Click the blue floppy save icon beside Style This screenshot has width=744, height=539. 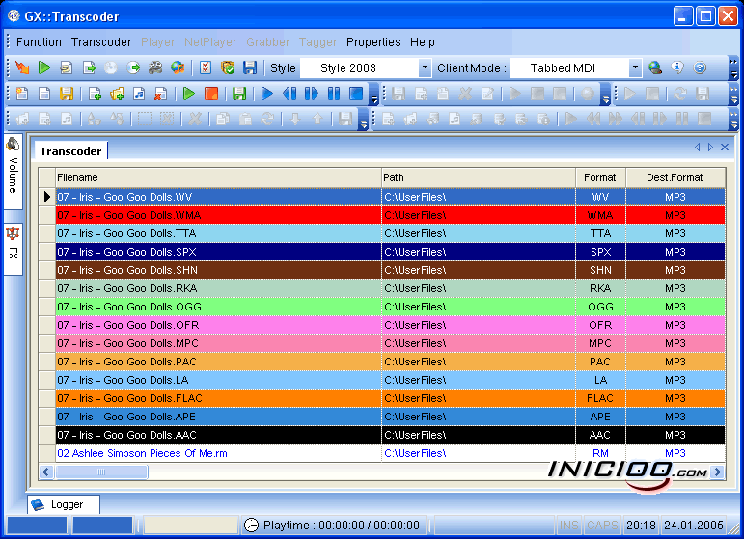click(x=250, y=67)
